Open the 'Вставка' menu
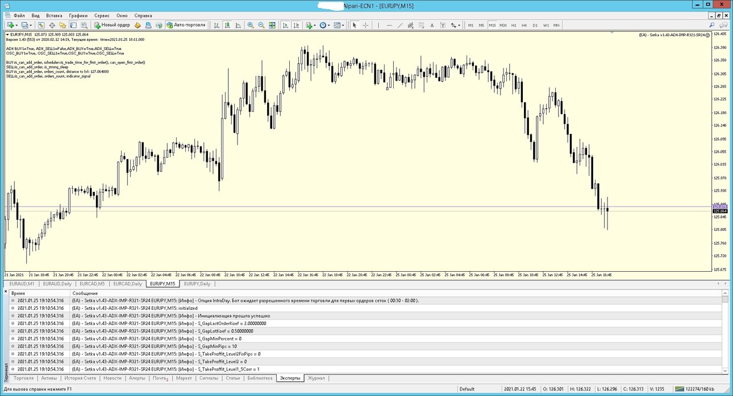Image resolution: width=733 pixels, height=396 pixels. point(55,16)
